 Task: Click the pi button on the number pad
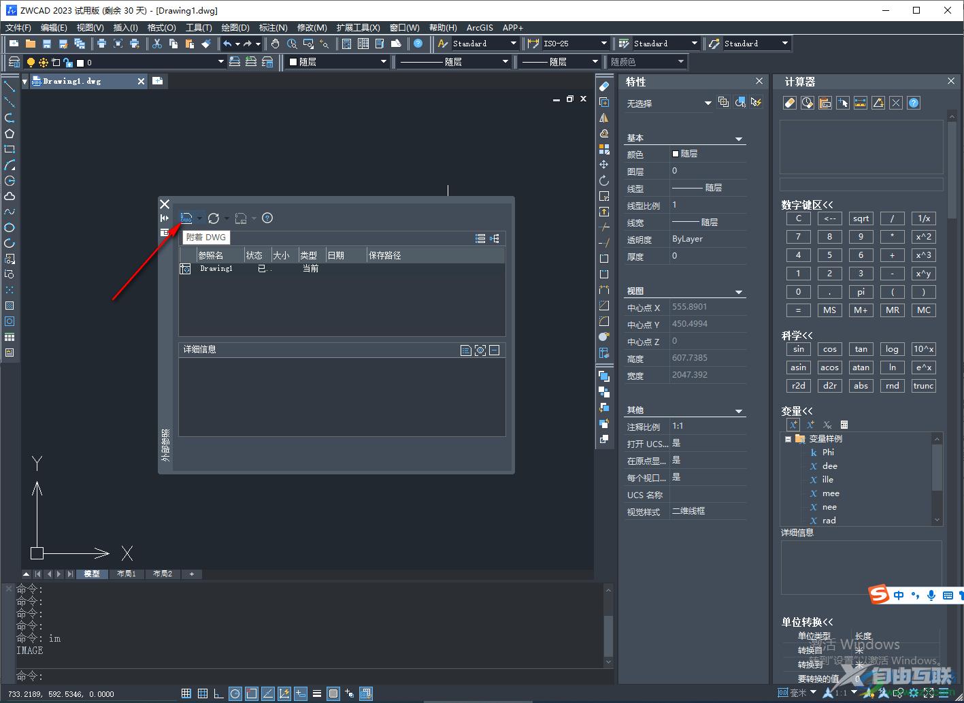pyautogui.click(x=861, y=291)
